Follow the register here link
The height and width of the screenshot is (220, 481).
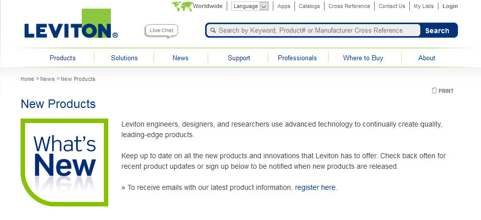315,187
